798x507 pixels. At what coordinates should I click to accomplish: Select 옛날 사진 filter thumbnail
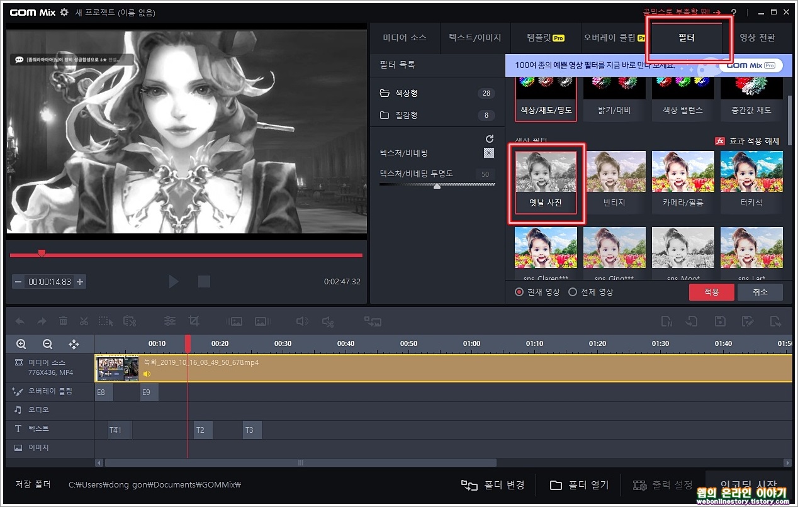click(546, 182)
